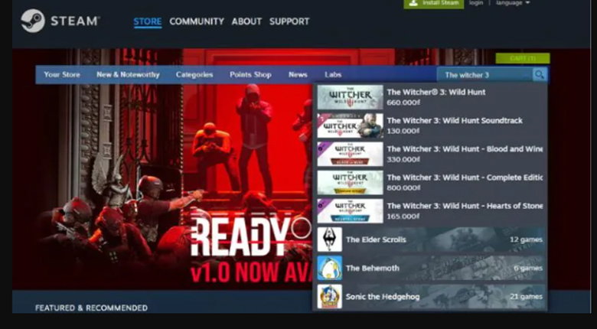Click the green Cart button
597x329 pixels.
click(523, 58)
